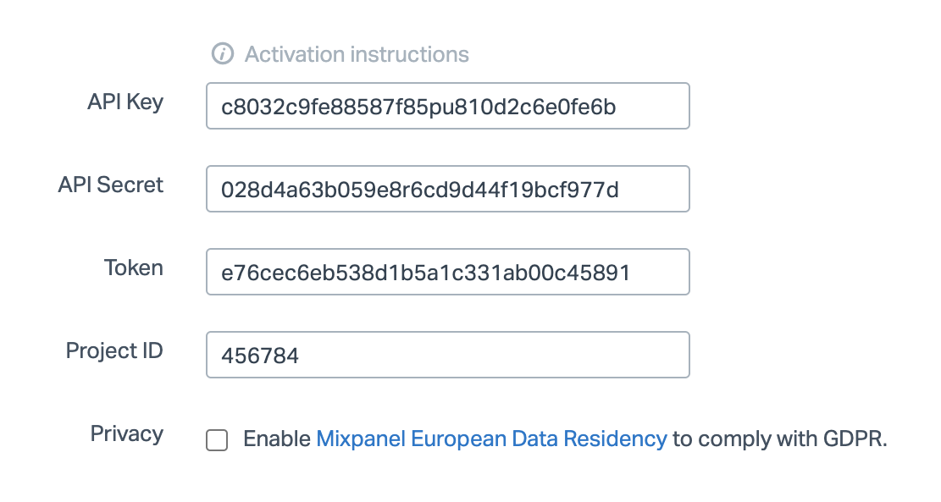This screenshot has width=941, height=502.
Task: Enable the European Data Residency checkbox
Action: (218, 439)
